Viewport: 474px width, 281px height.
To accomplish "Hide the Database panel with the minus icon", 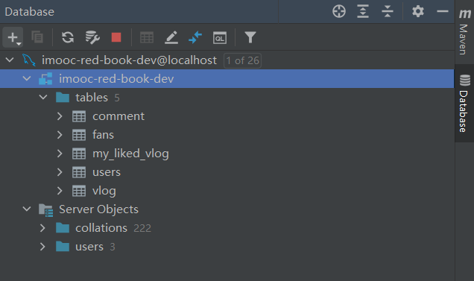I will click(442, 11).
